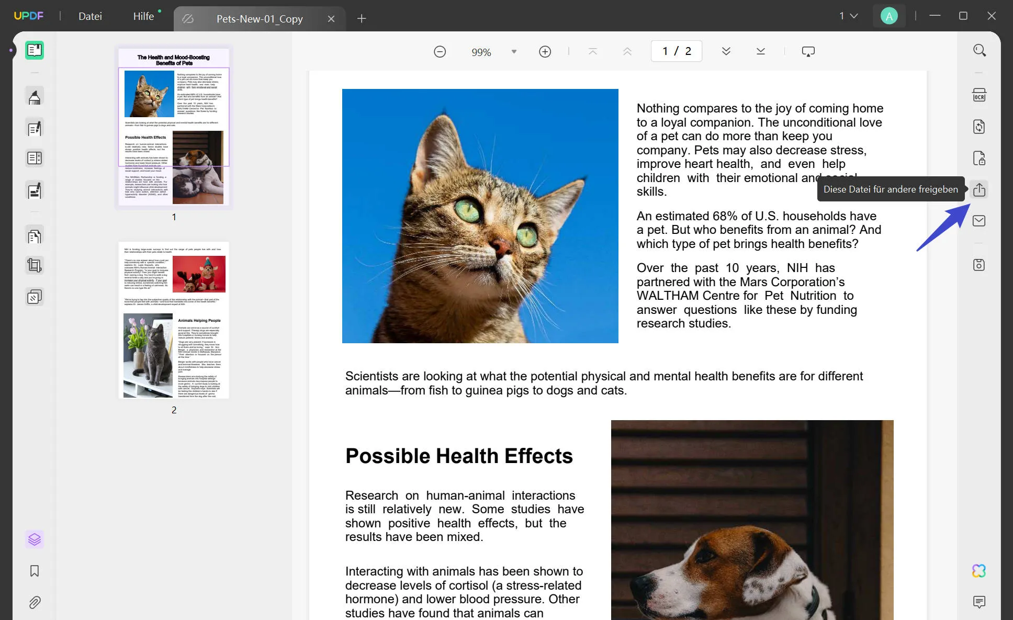Open the Hilfe menu
The width and height of the screenshot is (1013, 620).
pyautogui.click(x=143, y=16)
